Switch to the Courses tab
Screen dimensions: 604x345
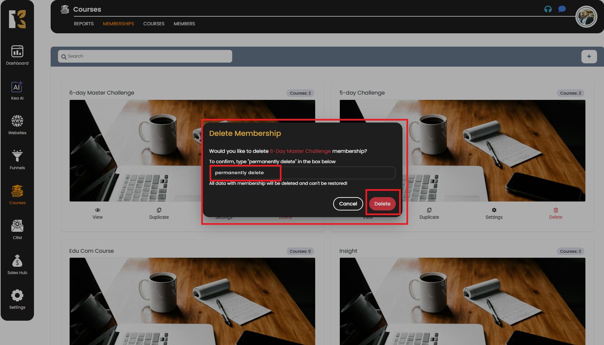(154, 24)
